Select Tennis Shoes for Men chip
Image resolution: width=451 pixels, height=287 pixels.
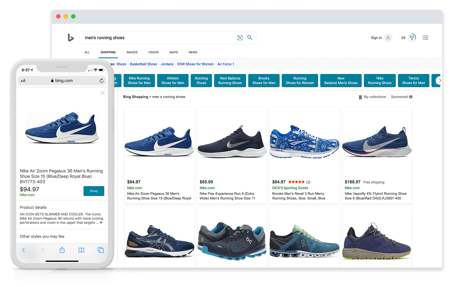click(414, 81)
